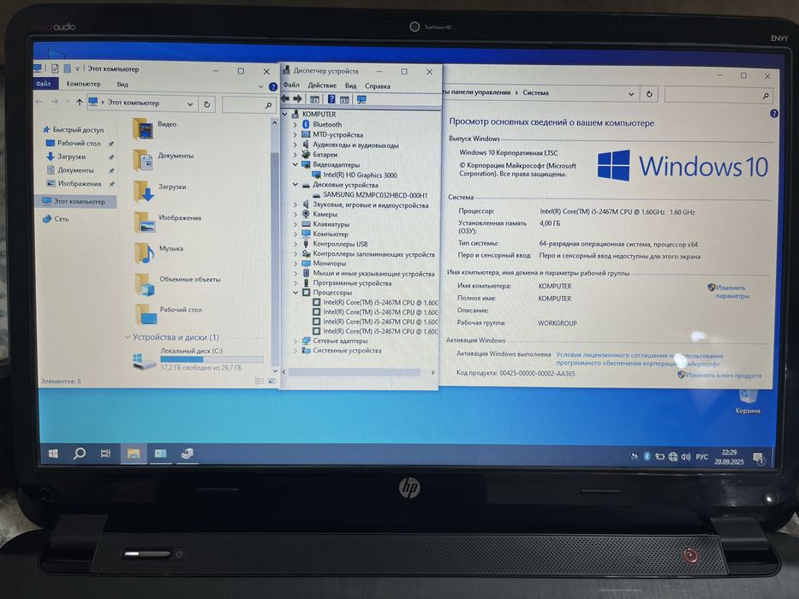The height and width of the screenshot is (599, 799).
Task: Collapse Устройства и диски section in Explorer
Action: (128, 337)
